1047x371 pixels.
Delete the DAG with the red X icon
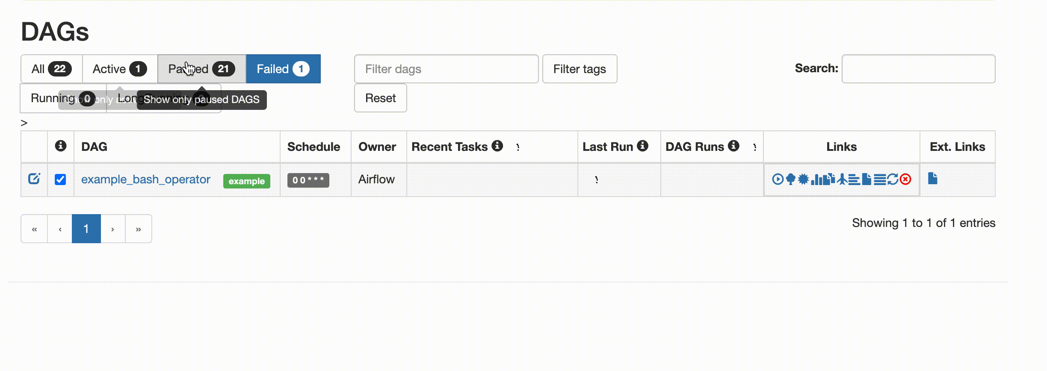pos(905,180)
